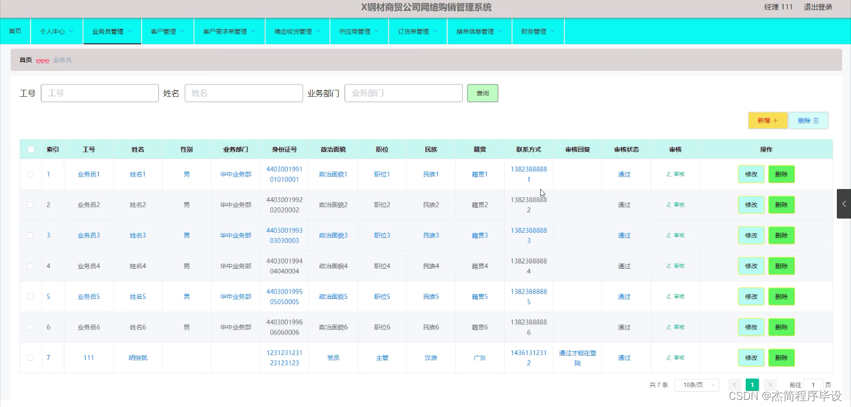Open the 订货单管理 dropdown menu

click(418, 31)
